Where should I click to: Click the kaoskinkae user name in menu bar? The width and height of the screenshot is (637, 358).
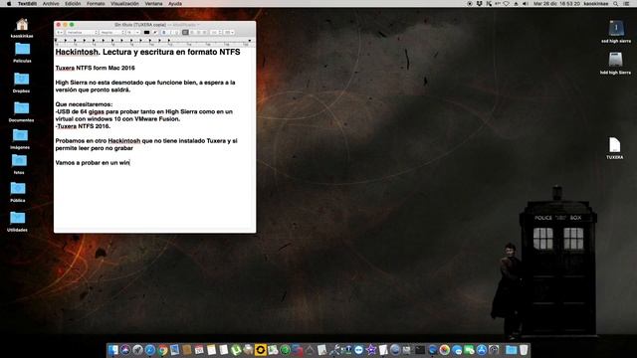596,4
